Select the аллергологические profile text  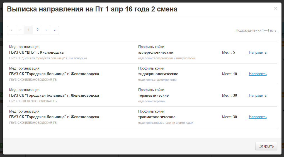coord(156,53)
